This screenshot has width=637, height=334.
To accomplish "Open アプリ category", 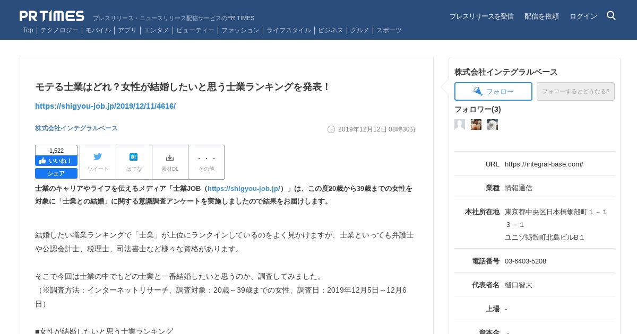I will (x=127, y=30).
